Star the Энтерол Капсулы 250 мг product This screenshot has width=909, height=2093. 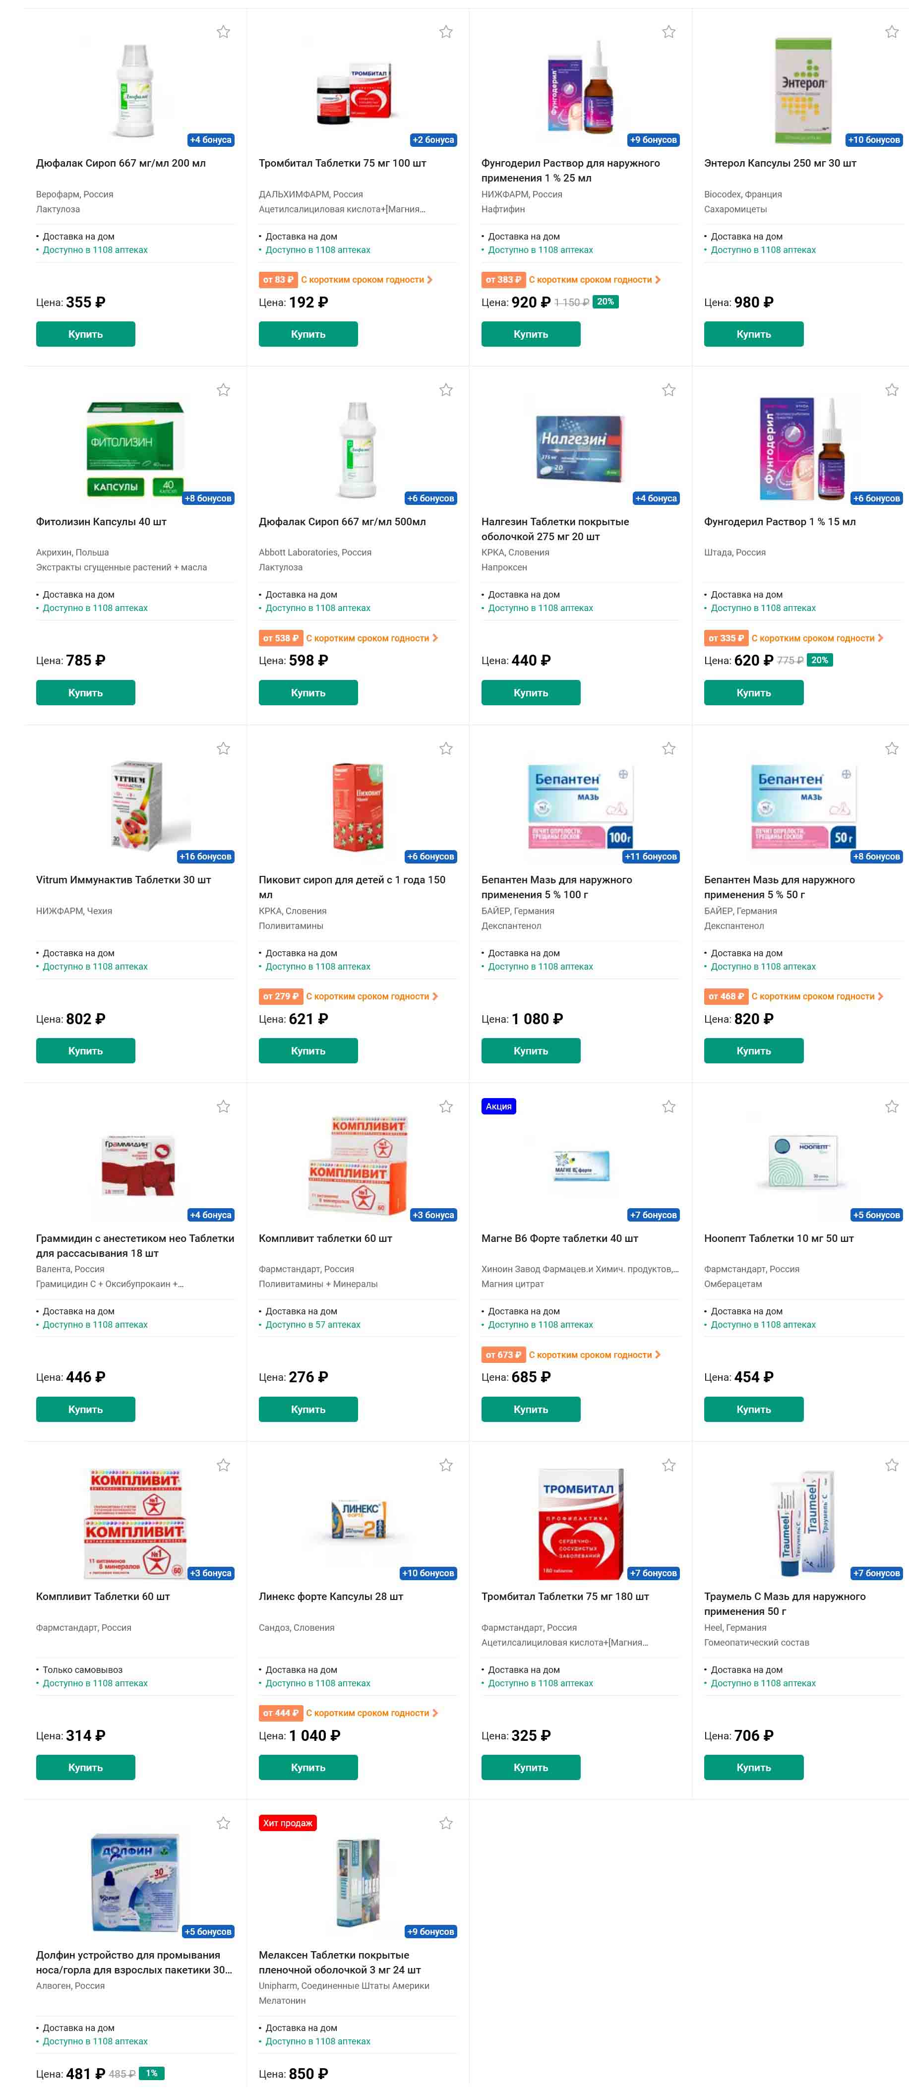tap(891, 32)
